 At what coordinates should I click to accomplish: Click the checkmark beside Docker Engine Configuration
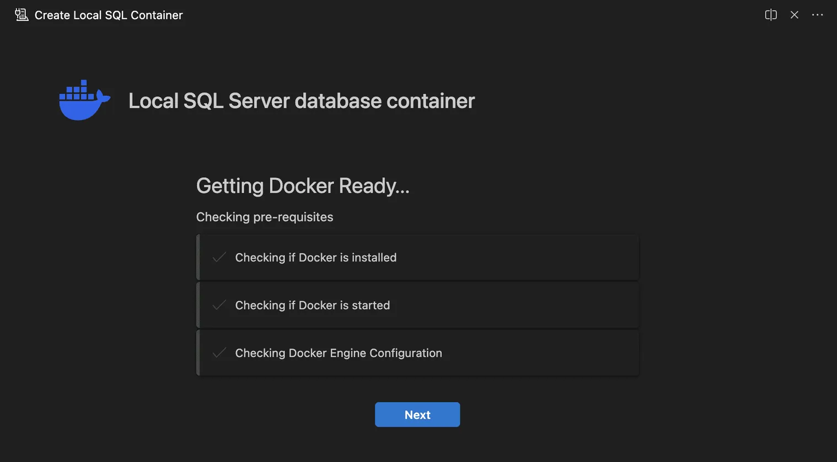click(x=219, y=353)
